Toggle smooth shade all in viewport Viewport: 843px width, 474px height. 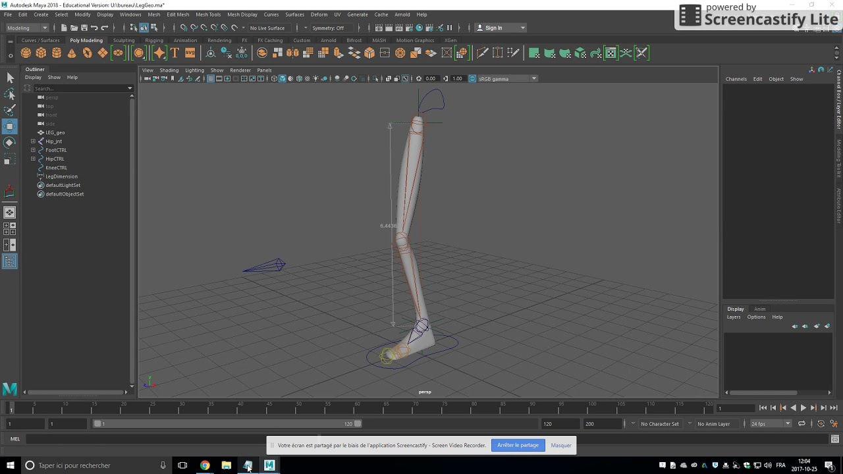click(x=283, y=78)
